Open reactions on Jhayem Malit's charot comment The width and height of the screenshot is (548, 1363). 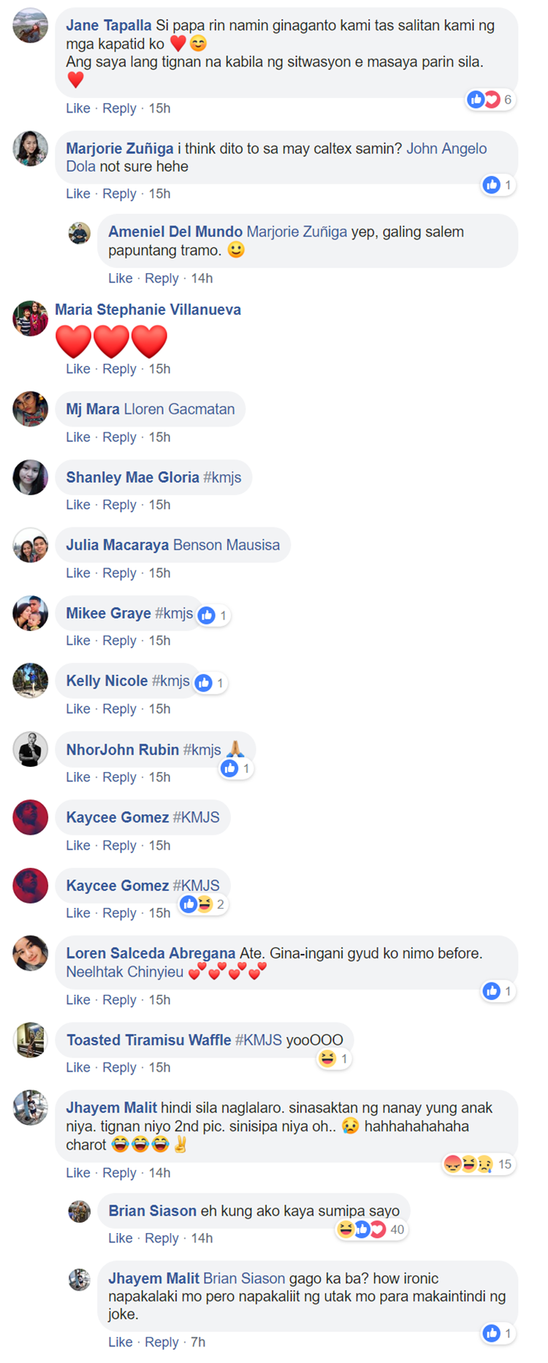pyautogui.click(x=479, y=1164)
